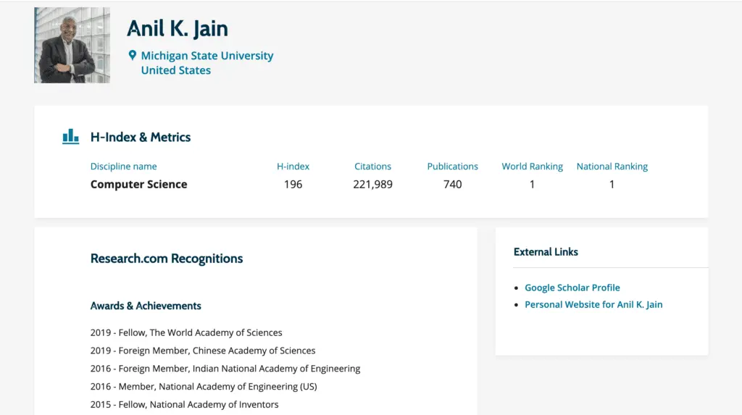The image size is (742, 415).
Task: Click the Citations column header
Action: click(x=373, y=167)
